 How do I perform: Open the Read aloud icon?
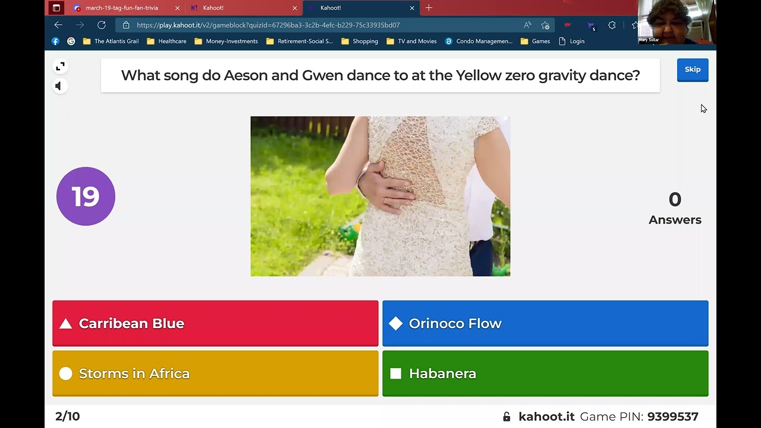[x=527, y=25]
